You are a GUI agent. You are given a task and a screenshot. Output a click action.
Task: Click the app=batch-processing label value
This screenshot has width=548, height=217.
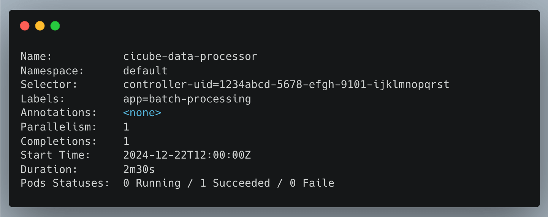pos(187,99)
